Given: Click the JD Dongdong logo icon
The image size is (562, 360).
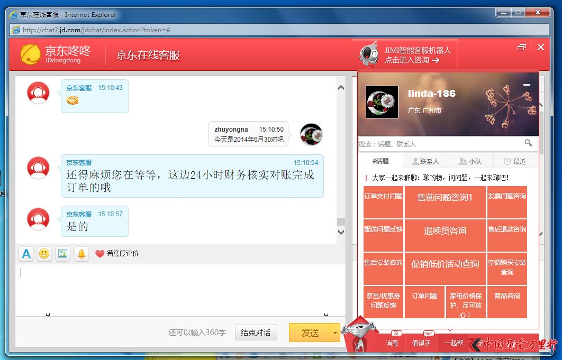Looking at the screenshot, I should click(x=31, y=54).
